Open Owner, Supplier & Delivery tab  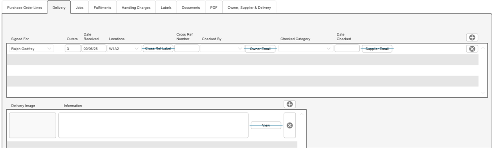tap(249, 8)
